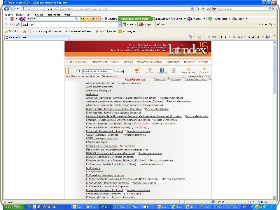
Task: Click the browser address bar
Action: pyautogui.click(x=106, y=9)
